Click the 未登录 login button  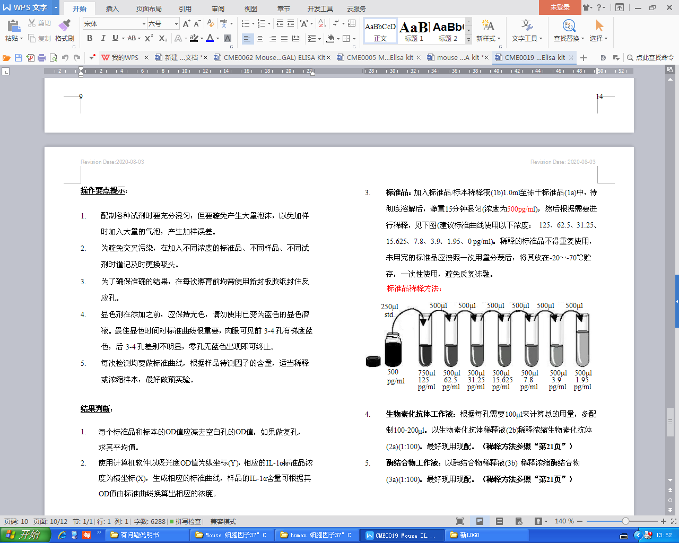click(x=560, y=7)
